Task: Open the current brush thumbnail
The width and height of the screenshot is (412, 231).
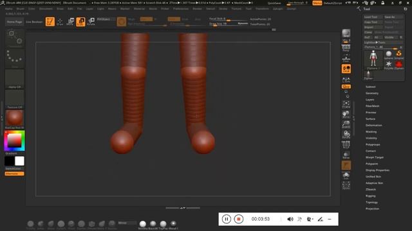Action: point(14,38)
